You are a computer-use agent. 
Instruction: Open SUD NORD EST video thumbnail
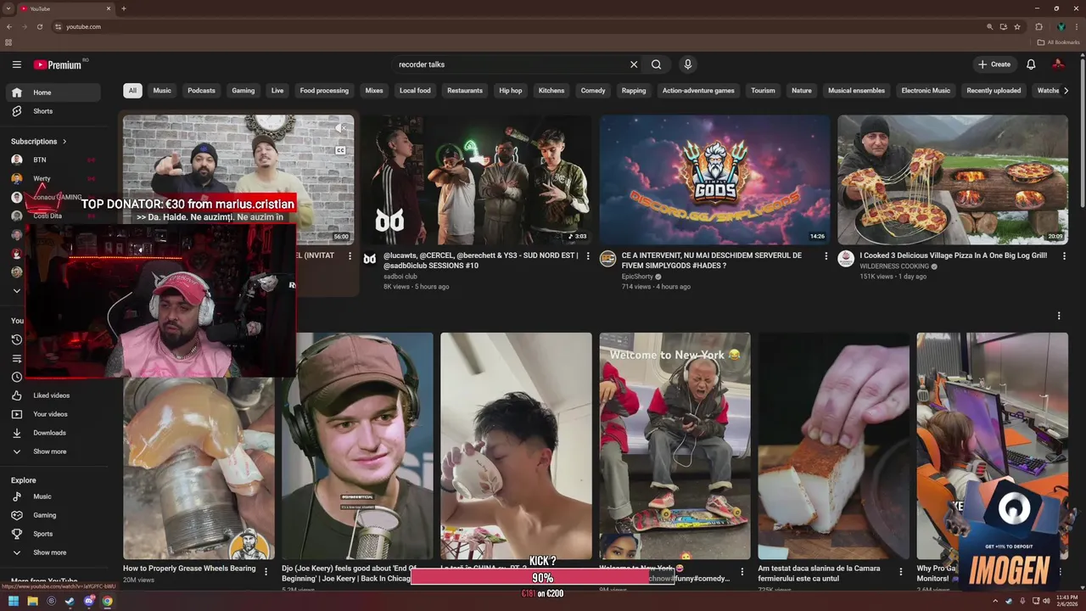point(476,180)
